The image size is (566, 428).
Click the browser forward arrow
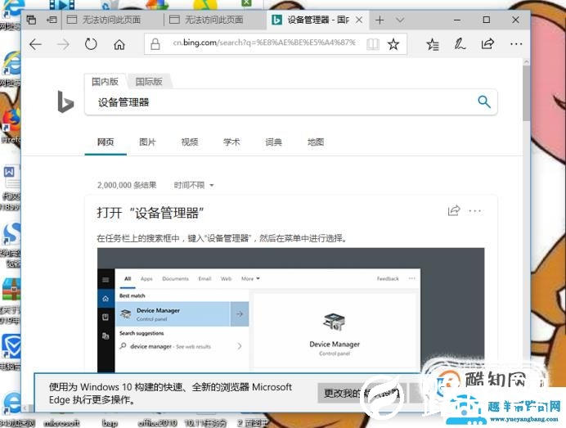[63, 44]
